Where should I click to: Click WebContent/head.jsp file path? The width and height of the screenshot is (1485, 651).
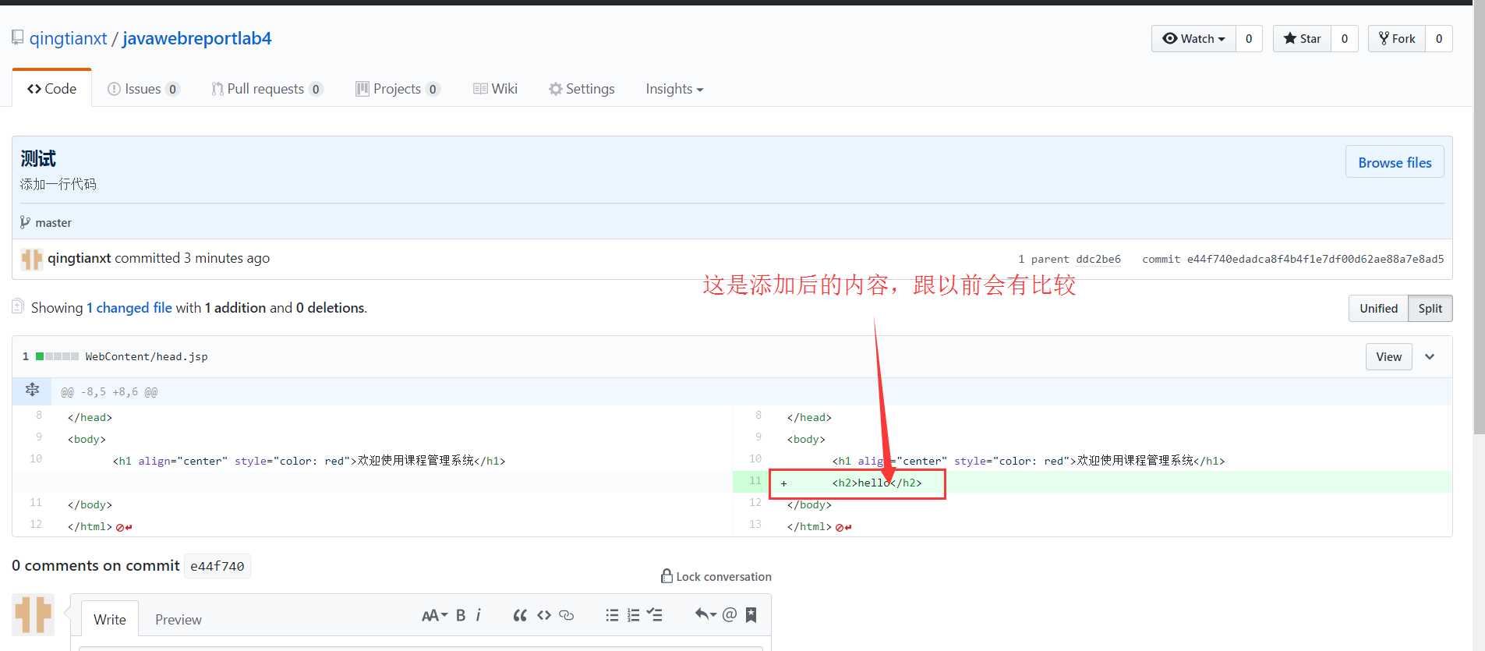pos(147,356)
